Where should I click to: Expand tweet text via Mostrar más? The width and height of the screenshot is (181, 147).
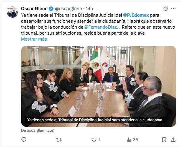pyautogui.click(x=34, y=39)
